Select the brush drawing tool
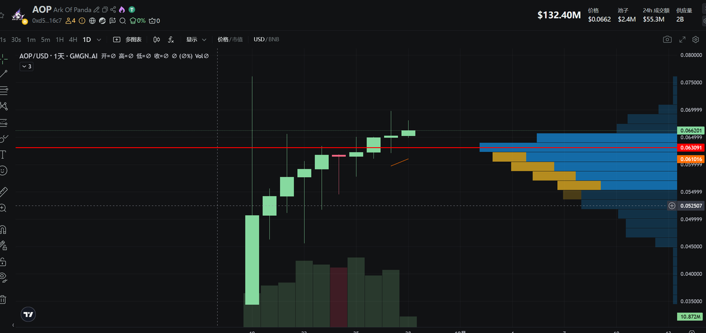The height and width of the screenshot is (333, 706). click(4, 138)
